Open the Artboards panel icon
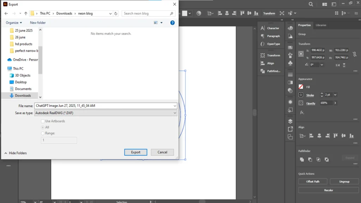Screen dimensions: 361x203 [290, 137]
